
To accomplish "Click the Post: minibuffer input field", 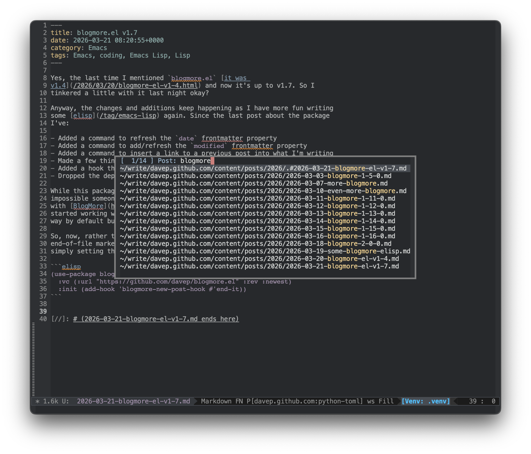I will click(x=195, y=161).
